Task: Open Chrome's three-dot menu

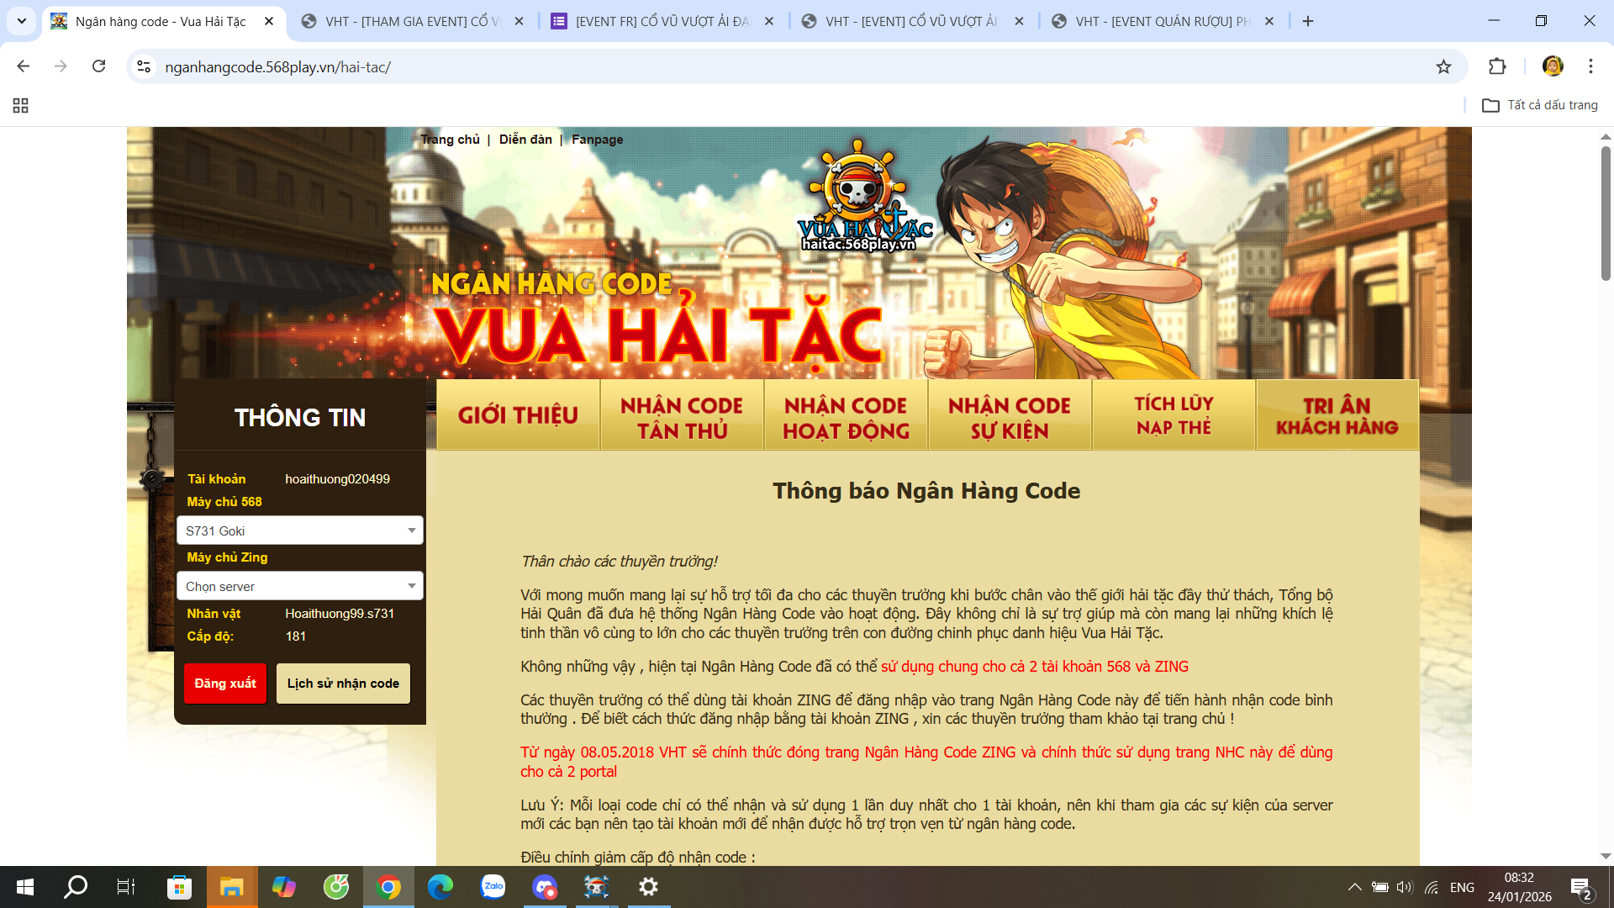Action: point(1590,66)
